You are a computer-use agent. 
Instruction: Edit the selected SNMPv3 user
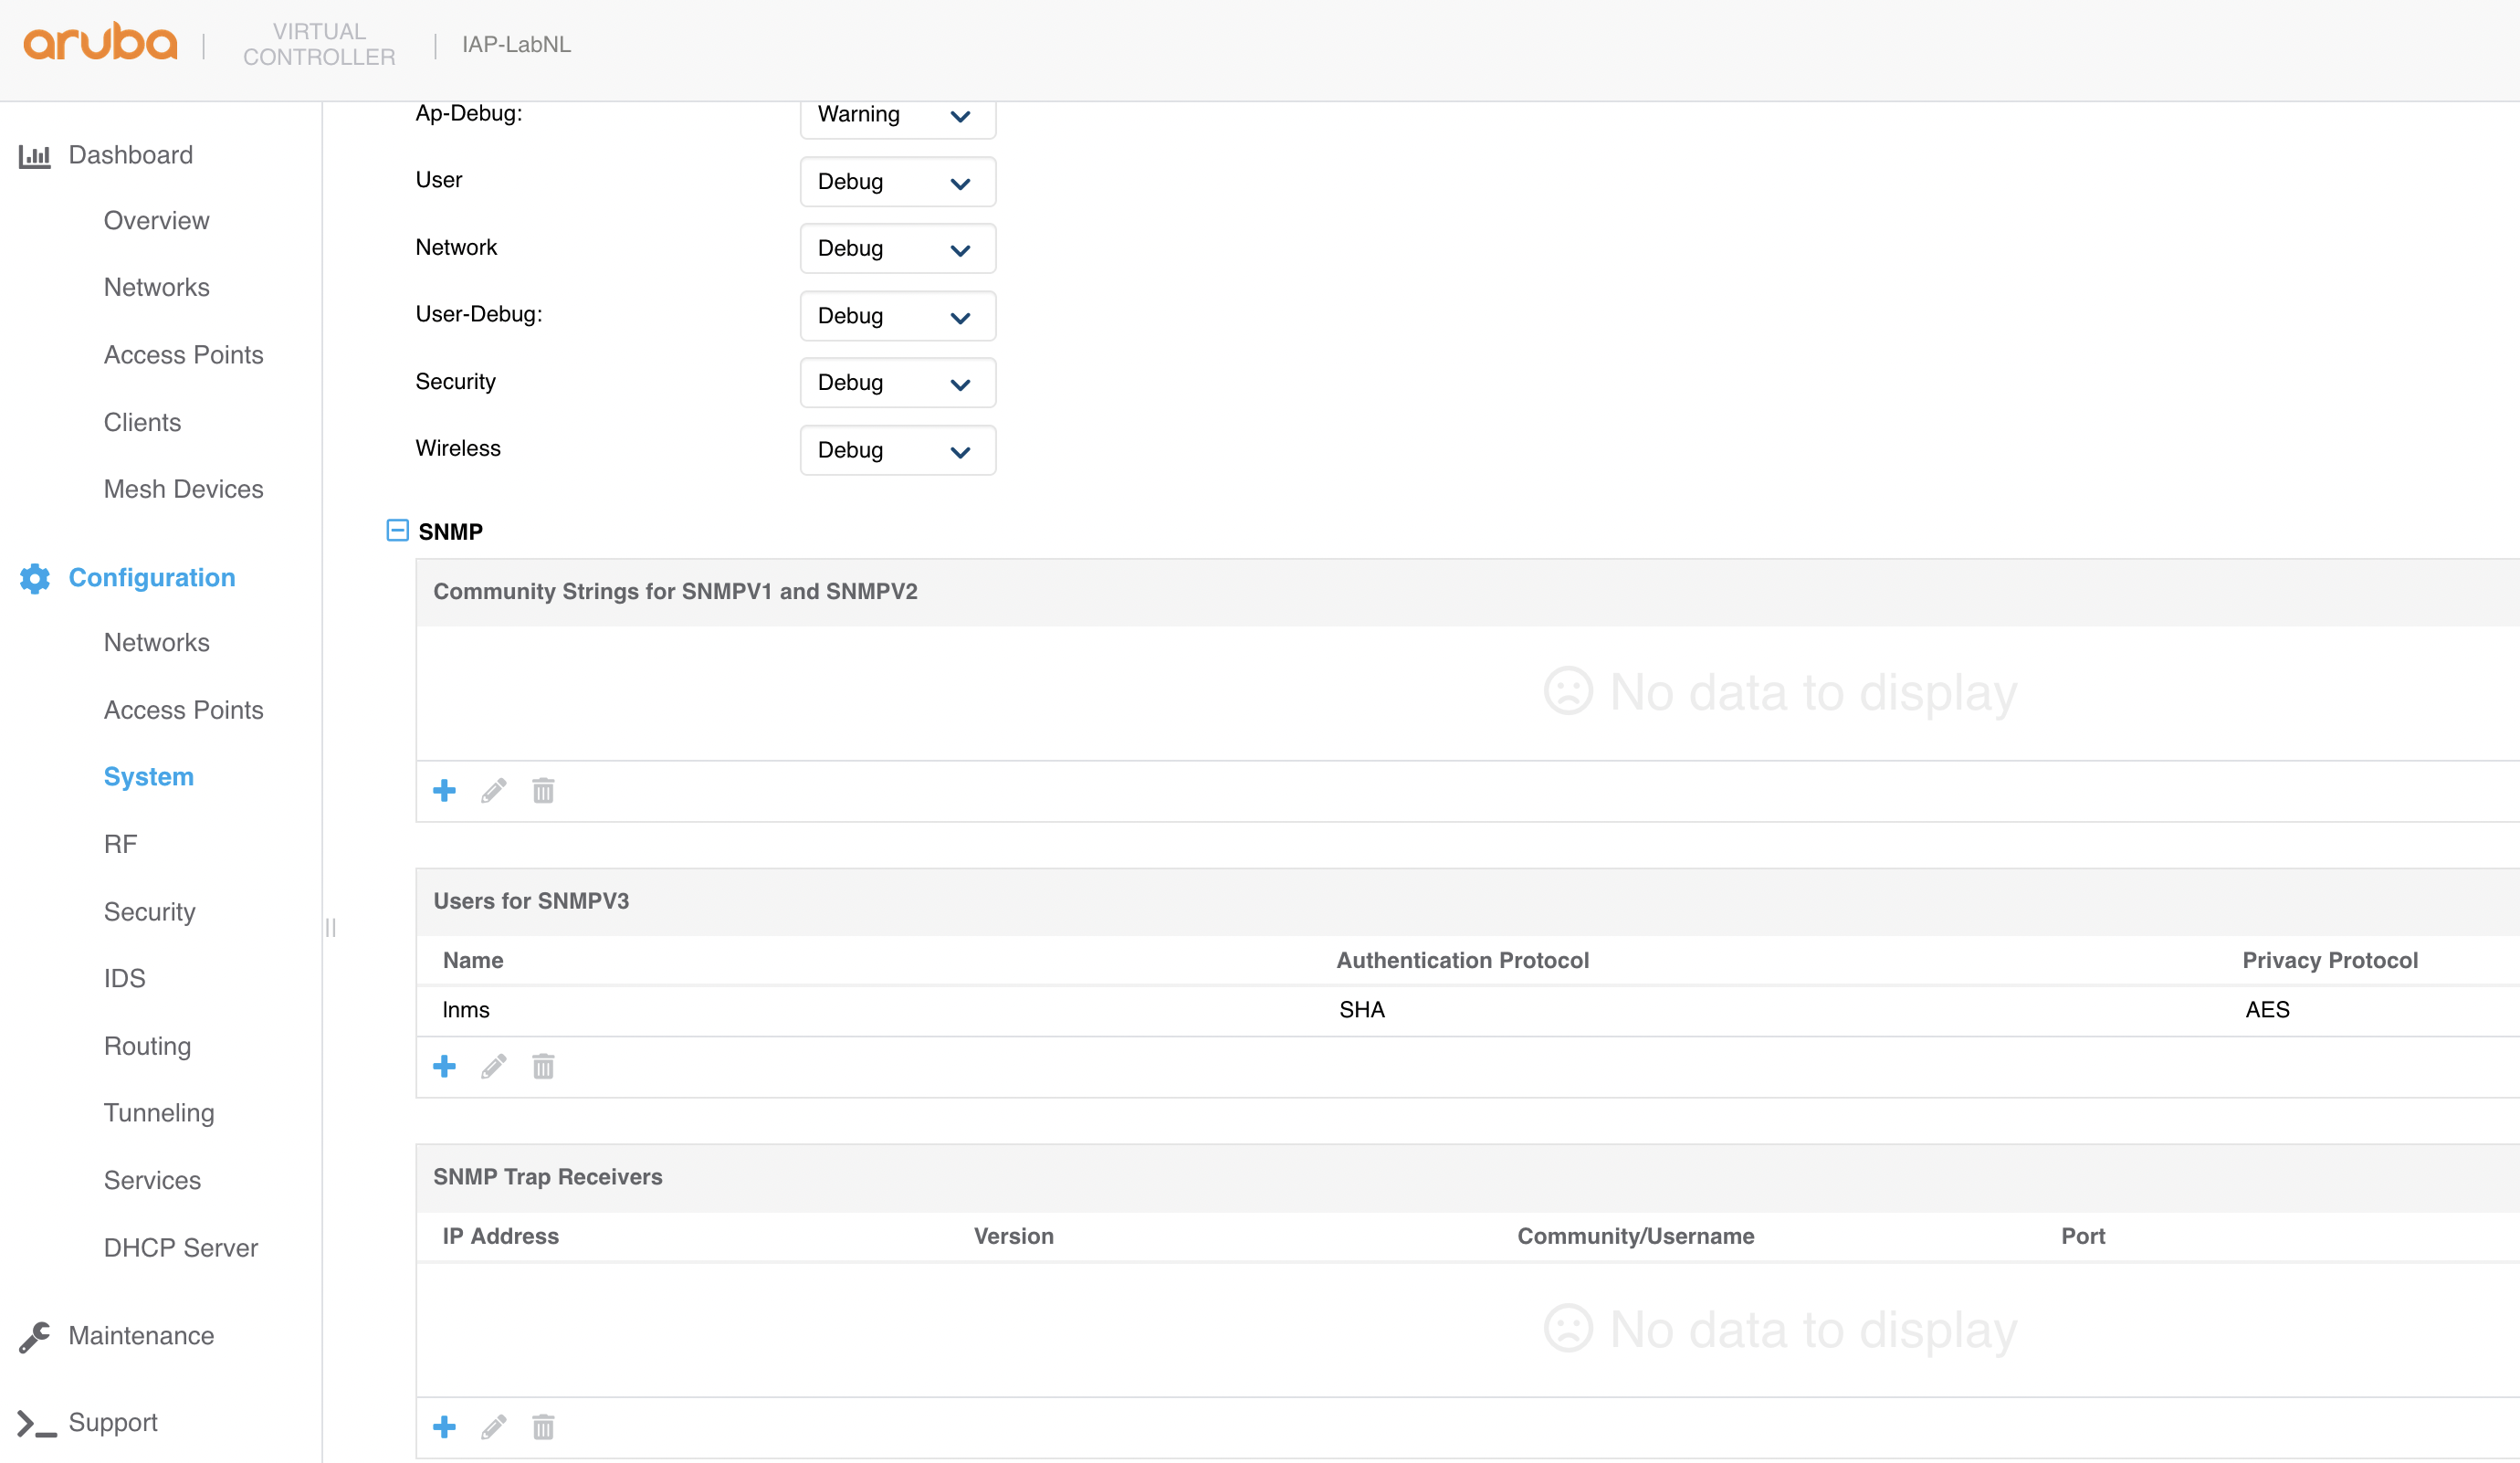494,1066
